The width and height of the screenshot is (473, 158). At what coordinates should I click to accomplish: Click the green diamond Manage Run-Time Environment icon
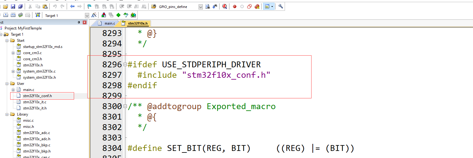click(x=118, y=15)
